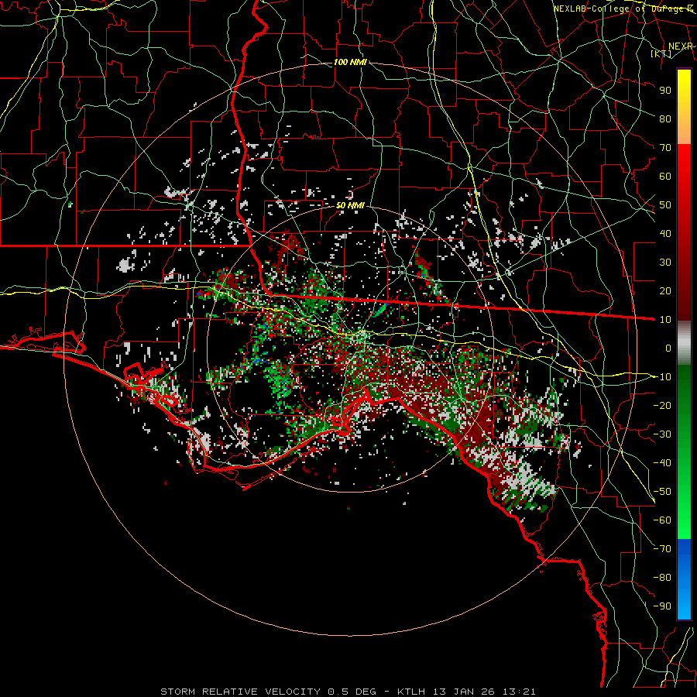The width and height of the screenshot is (697, 697).
Task: Click the blue bottom segment of color bar
Action: click(x=684, y=579)
